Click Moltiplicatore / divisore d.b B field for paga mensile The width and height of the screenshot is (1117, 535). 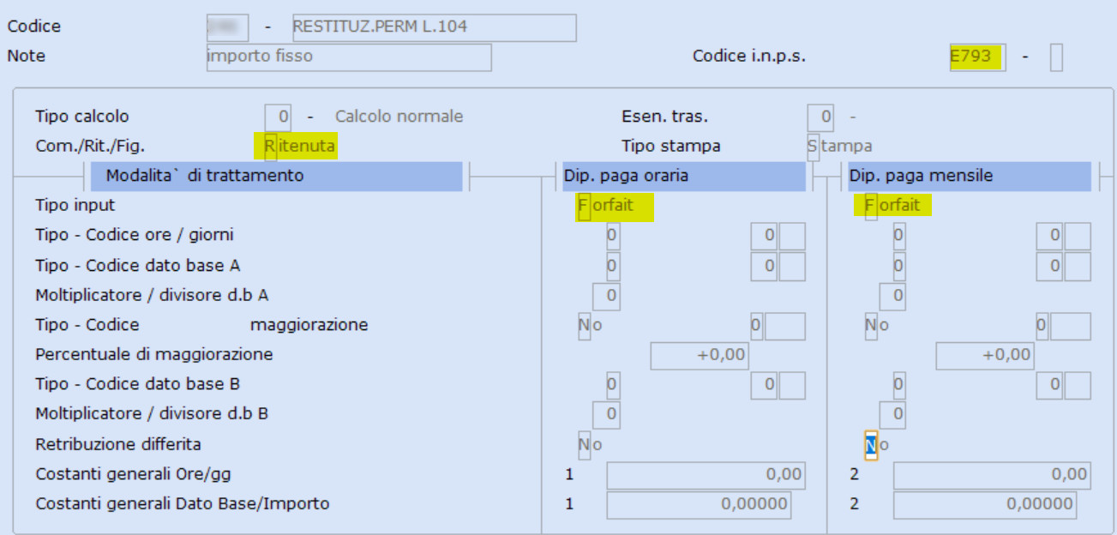892,414
